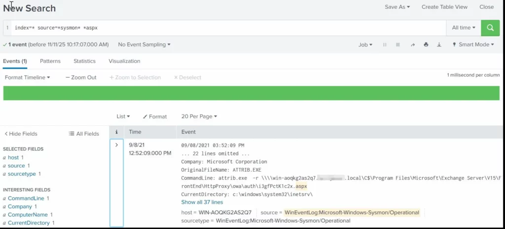Export results with download icon
This screenshot has width=505, height=229.
(439, 45)
